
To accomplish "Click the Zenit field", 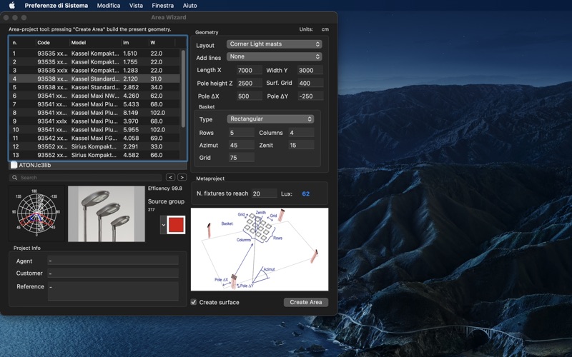I will click(301, 145).
